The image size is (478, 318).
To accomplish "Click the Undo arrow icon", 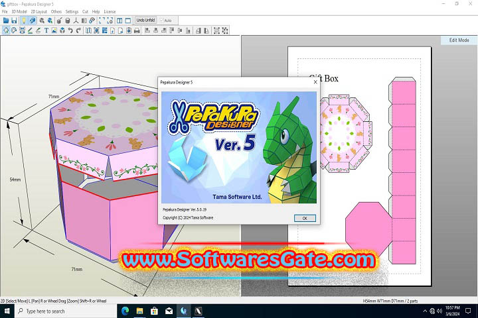I will click(70, 30).
